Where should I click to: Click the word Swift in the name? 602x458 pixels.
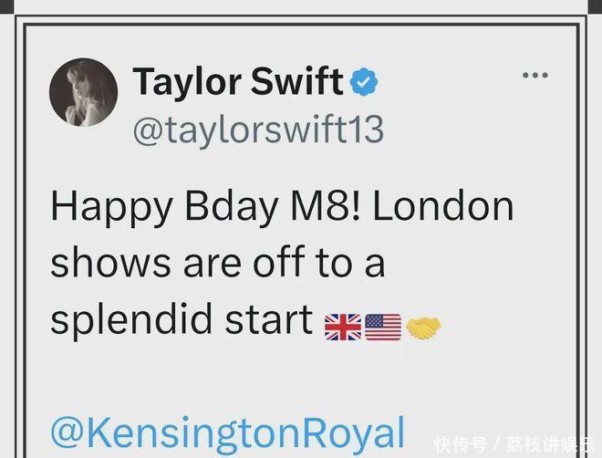[x=296, y=81]
